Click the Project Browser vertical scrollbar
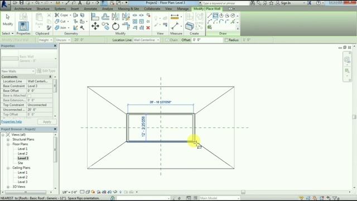357x201 pixels. click(55, 150)
